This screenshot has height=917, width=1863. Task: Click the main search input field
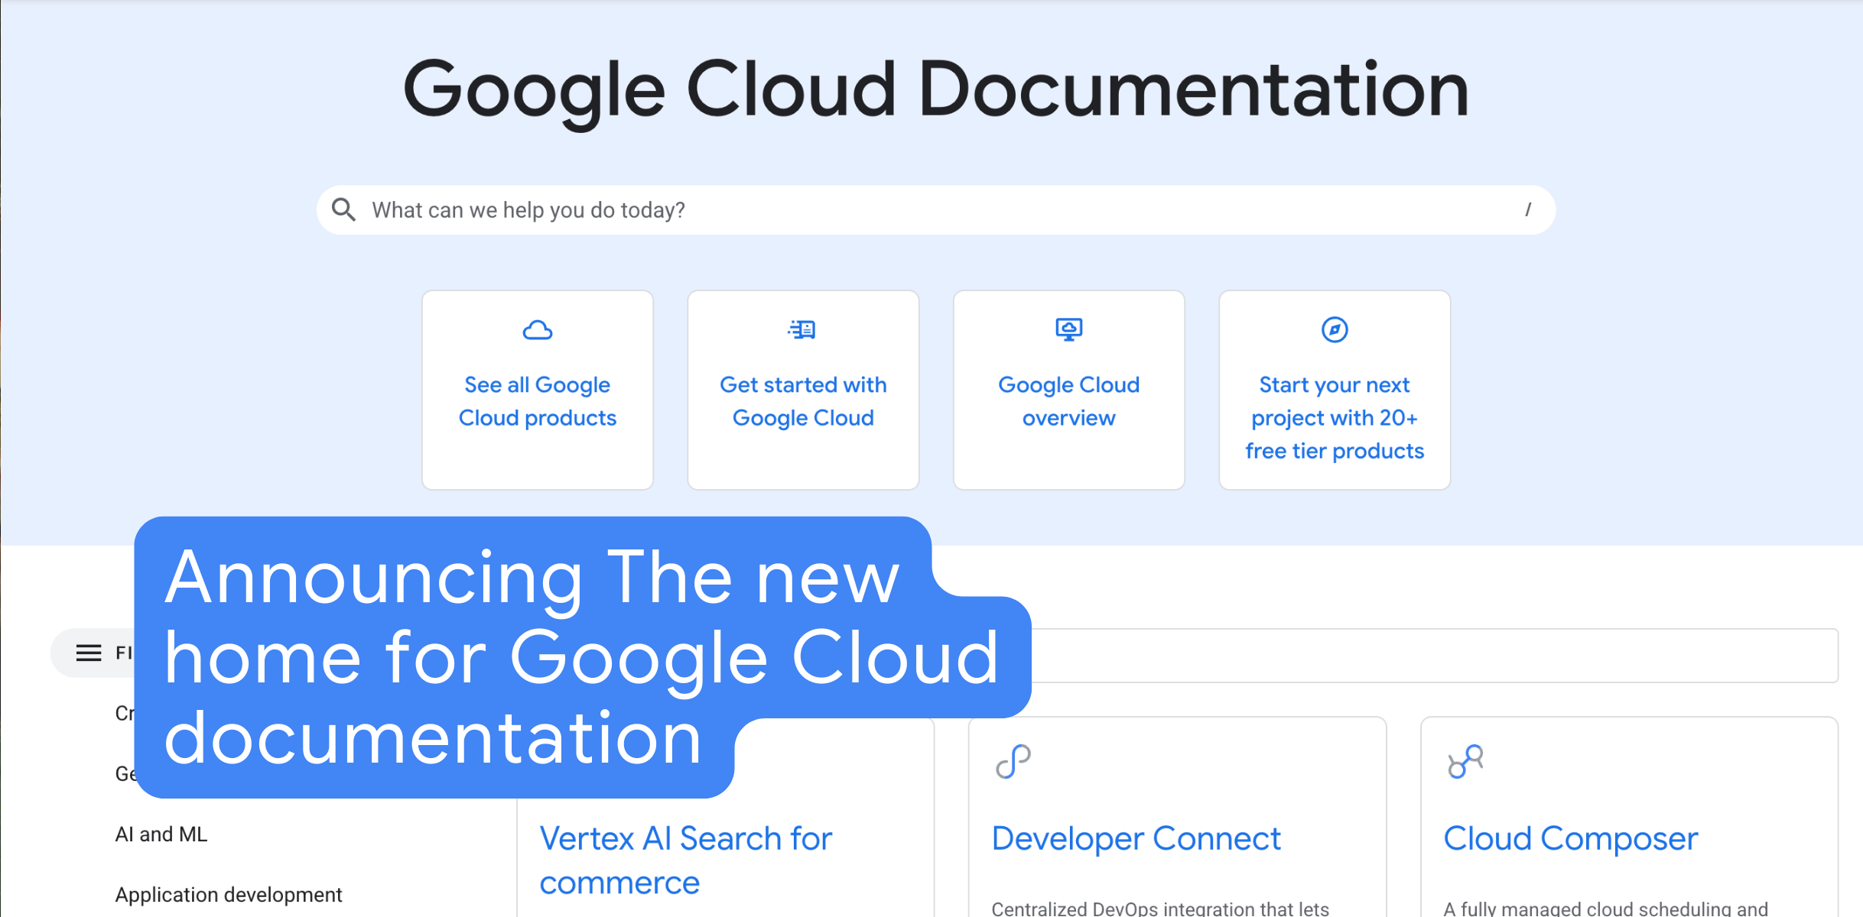pos(841,209)
